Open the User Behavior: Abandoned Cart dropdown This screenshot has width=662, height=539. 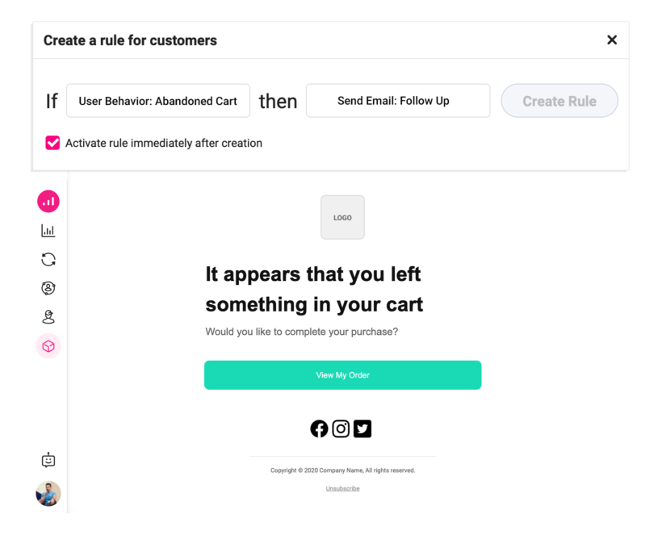point(158,101)
